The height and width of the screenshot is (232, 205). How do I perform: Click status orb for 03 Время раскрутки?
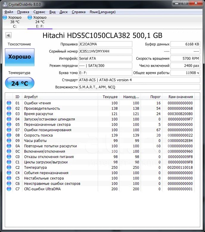(9, 114)
